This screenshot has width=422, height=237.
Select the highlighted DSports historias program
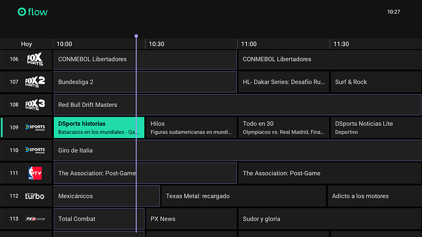pyautogui.click(x=99, y=128)
